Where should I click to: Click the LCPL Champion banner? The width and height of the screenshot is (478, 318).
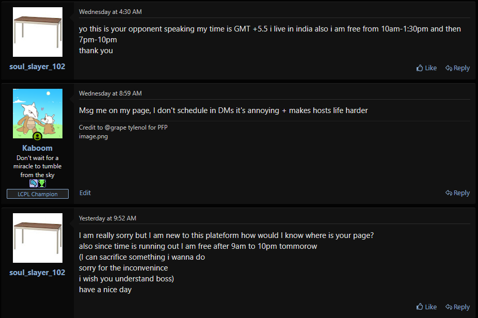pos(37,194)
